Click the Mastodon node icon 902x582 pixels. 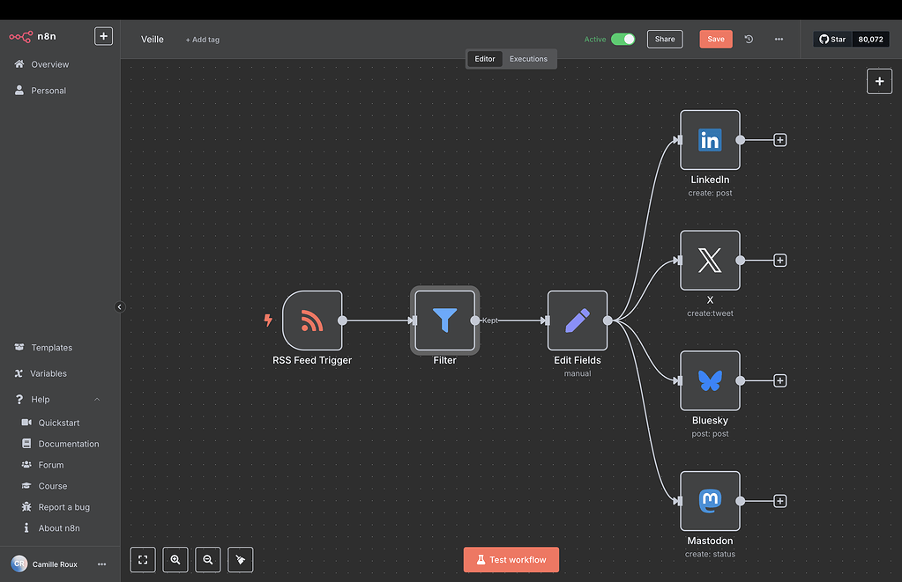point(710,501)
